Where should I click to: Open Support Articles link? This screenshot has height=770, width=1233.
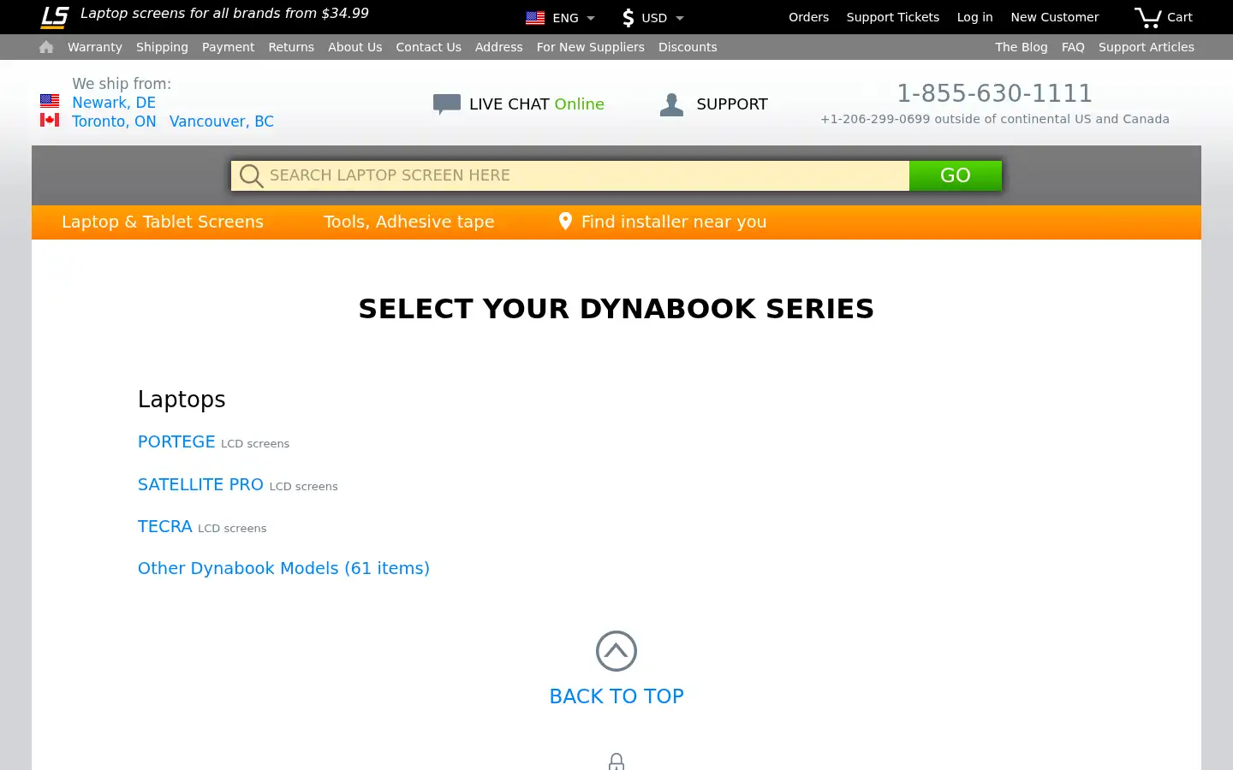(x=1147, y=47)
